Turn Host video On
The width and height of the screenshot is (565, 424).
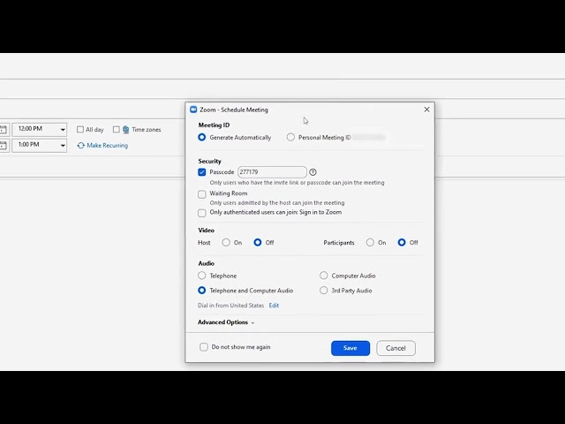(x=226, y=243)
